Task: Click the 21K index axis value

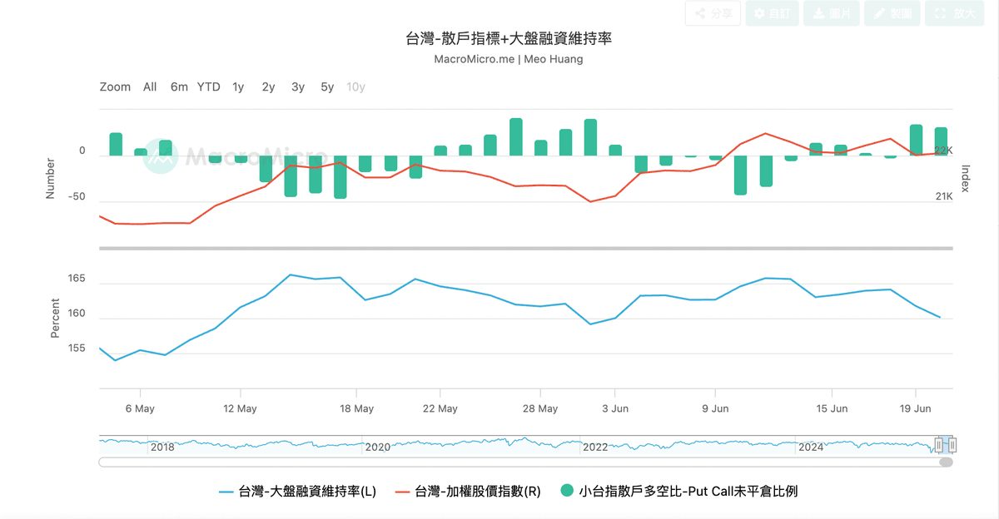Action: pyautogui.click(x=943, y=196)
